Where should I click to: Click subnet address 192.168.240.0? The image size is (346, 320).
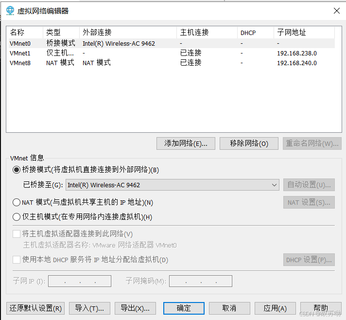297,63
